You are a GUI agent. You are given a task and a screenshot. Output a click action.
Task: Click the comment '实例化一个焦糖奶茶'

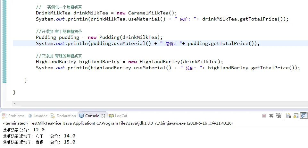pyautogui.click(x=64, y=7)
